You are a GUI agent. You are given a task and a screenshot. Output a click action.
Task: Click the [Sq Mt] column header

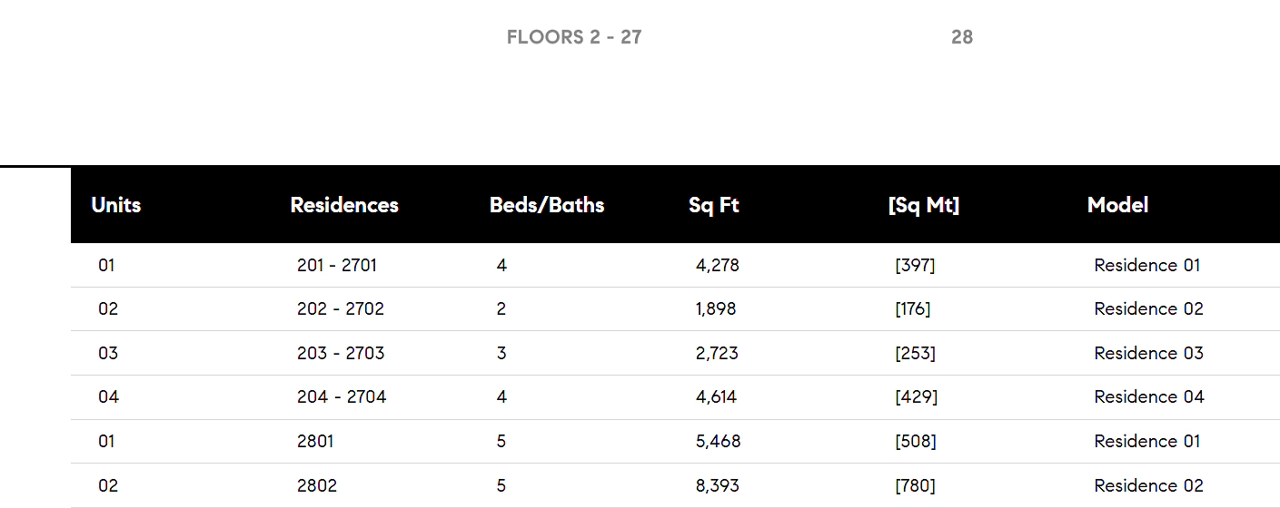pos(924,205)
